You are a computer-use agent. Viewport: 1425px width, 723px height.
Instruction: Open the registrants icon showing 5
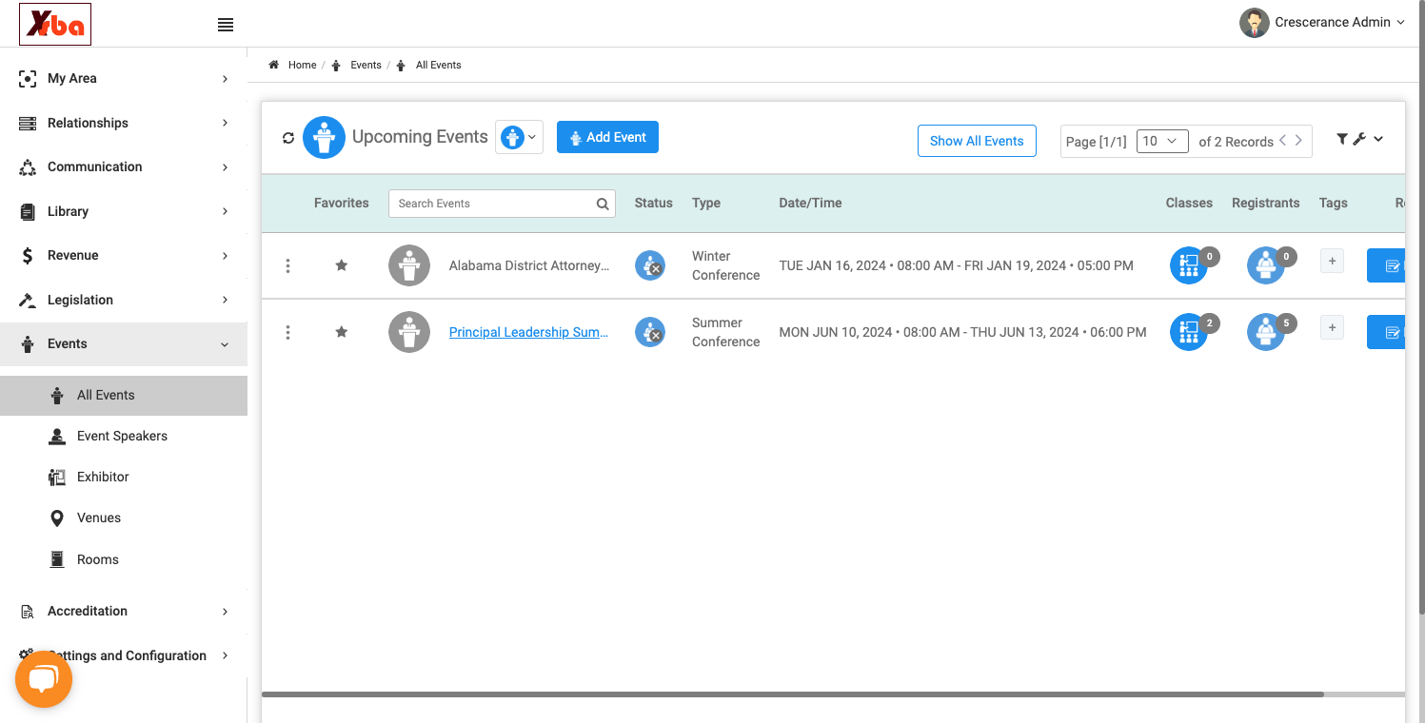pos(1266,332)
